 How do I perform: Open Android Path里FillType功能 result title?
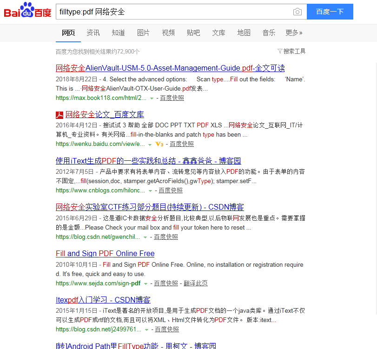click(x=136, y=346)
